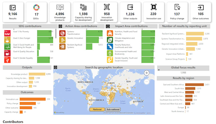Select the Europe region label
This screenshot has height=124, width=216.
tap(181, 107)
